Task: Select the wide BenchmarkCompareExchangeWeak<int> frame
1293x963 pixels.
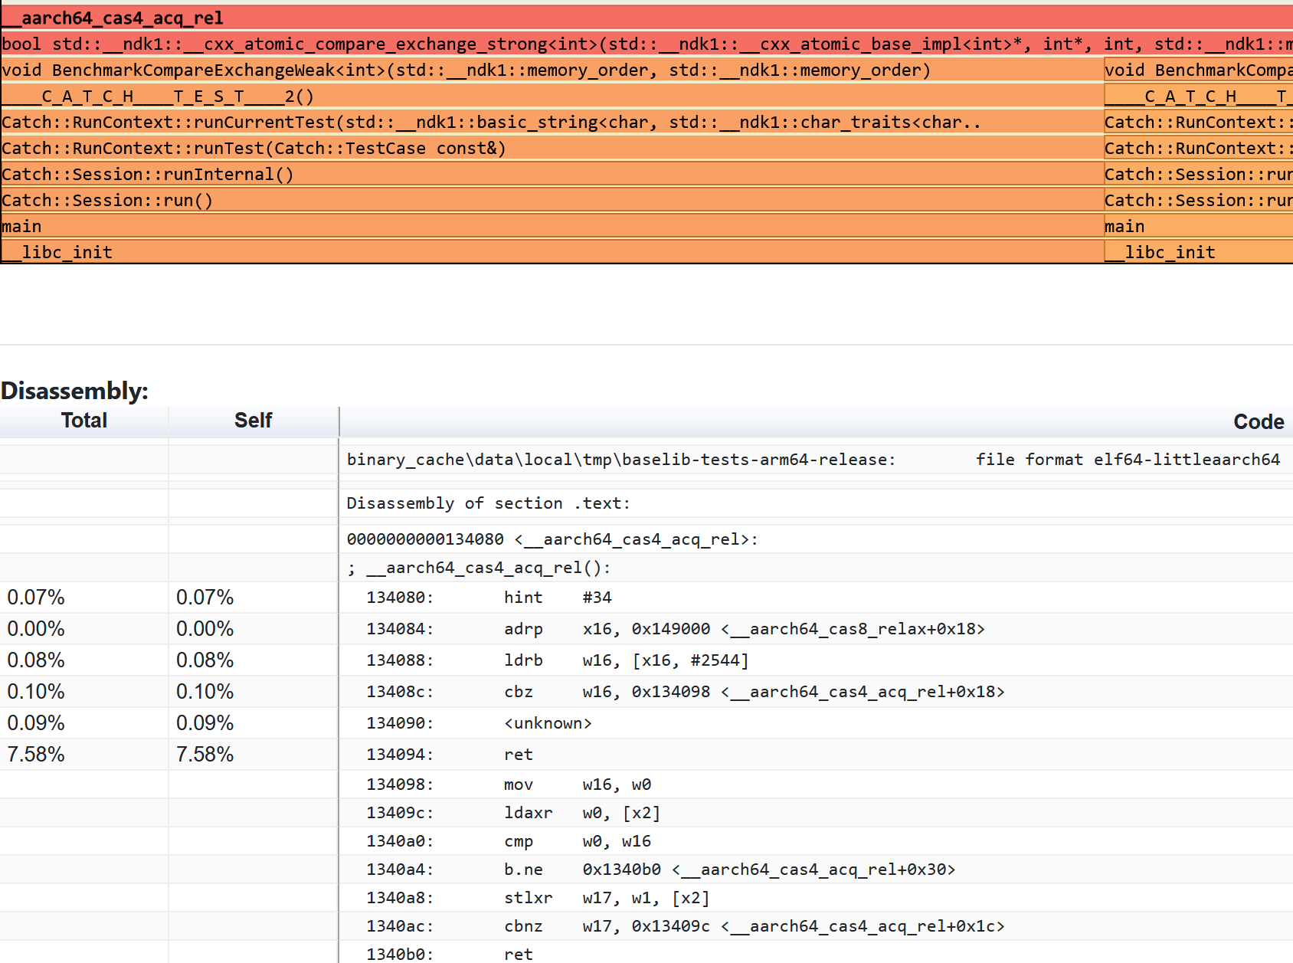Action: click(x=552, y=70)
